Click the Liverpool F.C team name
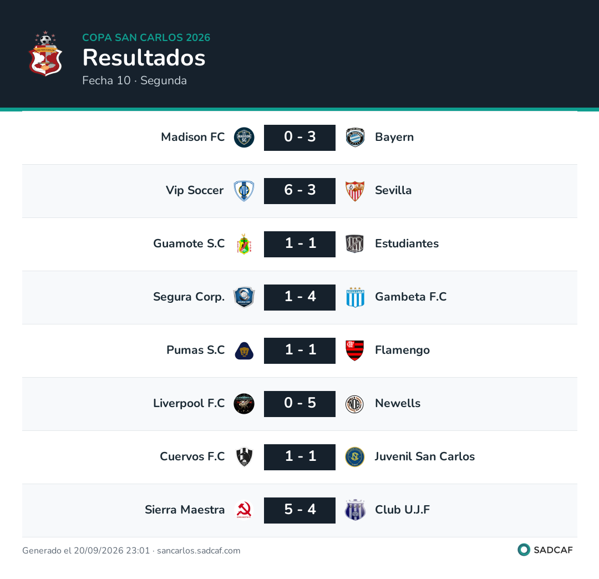 [189, 403]
